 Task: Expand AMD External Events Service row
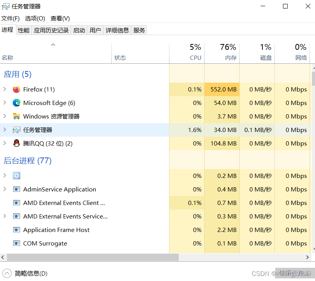[x=5, y=216]
